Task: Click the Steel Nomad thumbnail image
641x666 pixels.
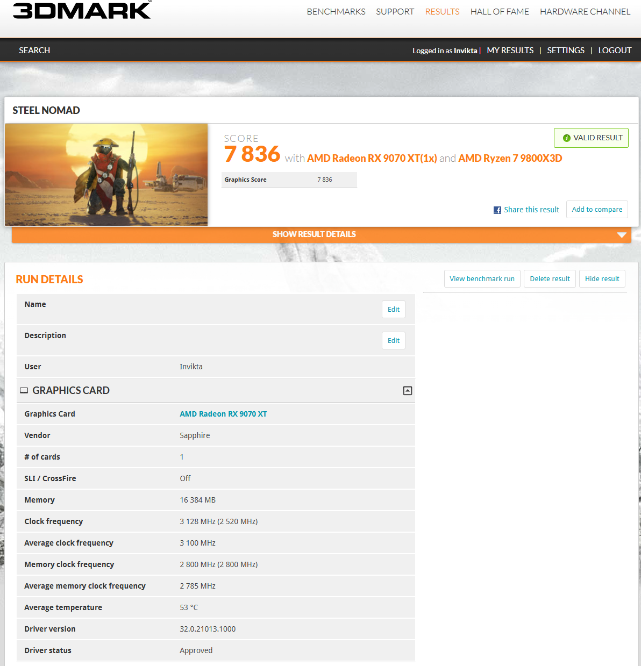Action: [x=106, y=175]
